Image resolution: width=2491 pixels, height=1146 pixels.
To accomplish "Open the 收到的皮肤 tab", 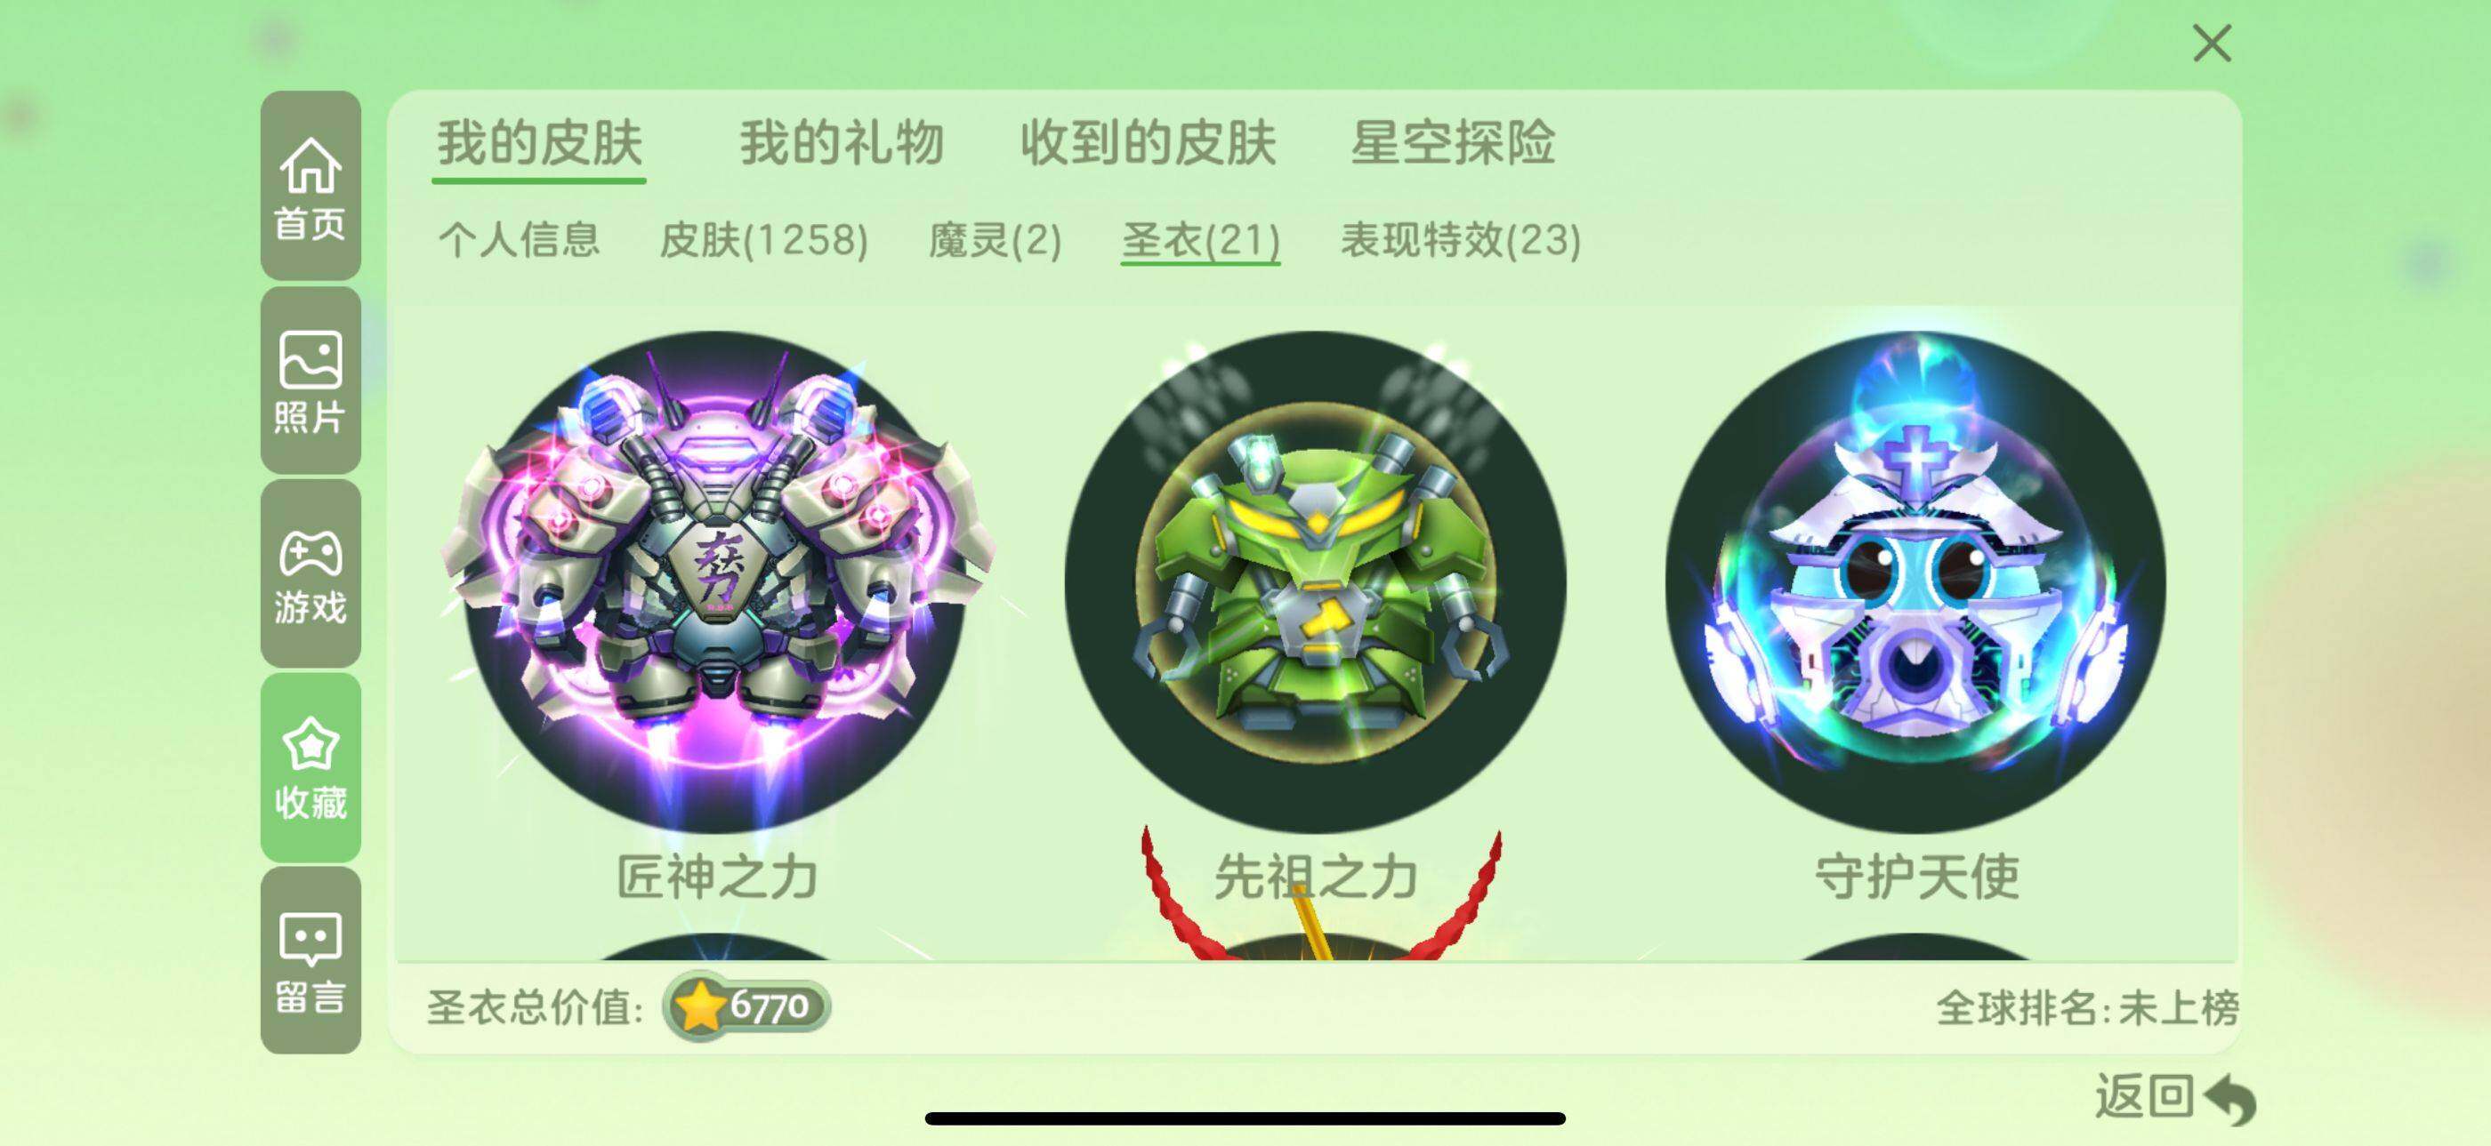I will pyautogui.click(x=1149, y=143).
